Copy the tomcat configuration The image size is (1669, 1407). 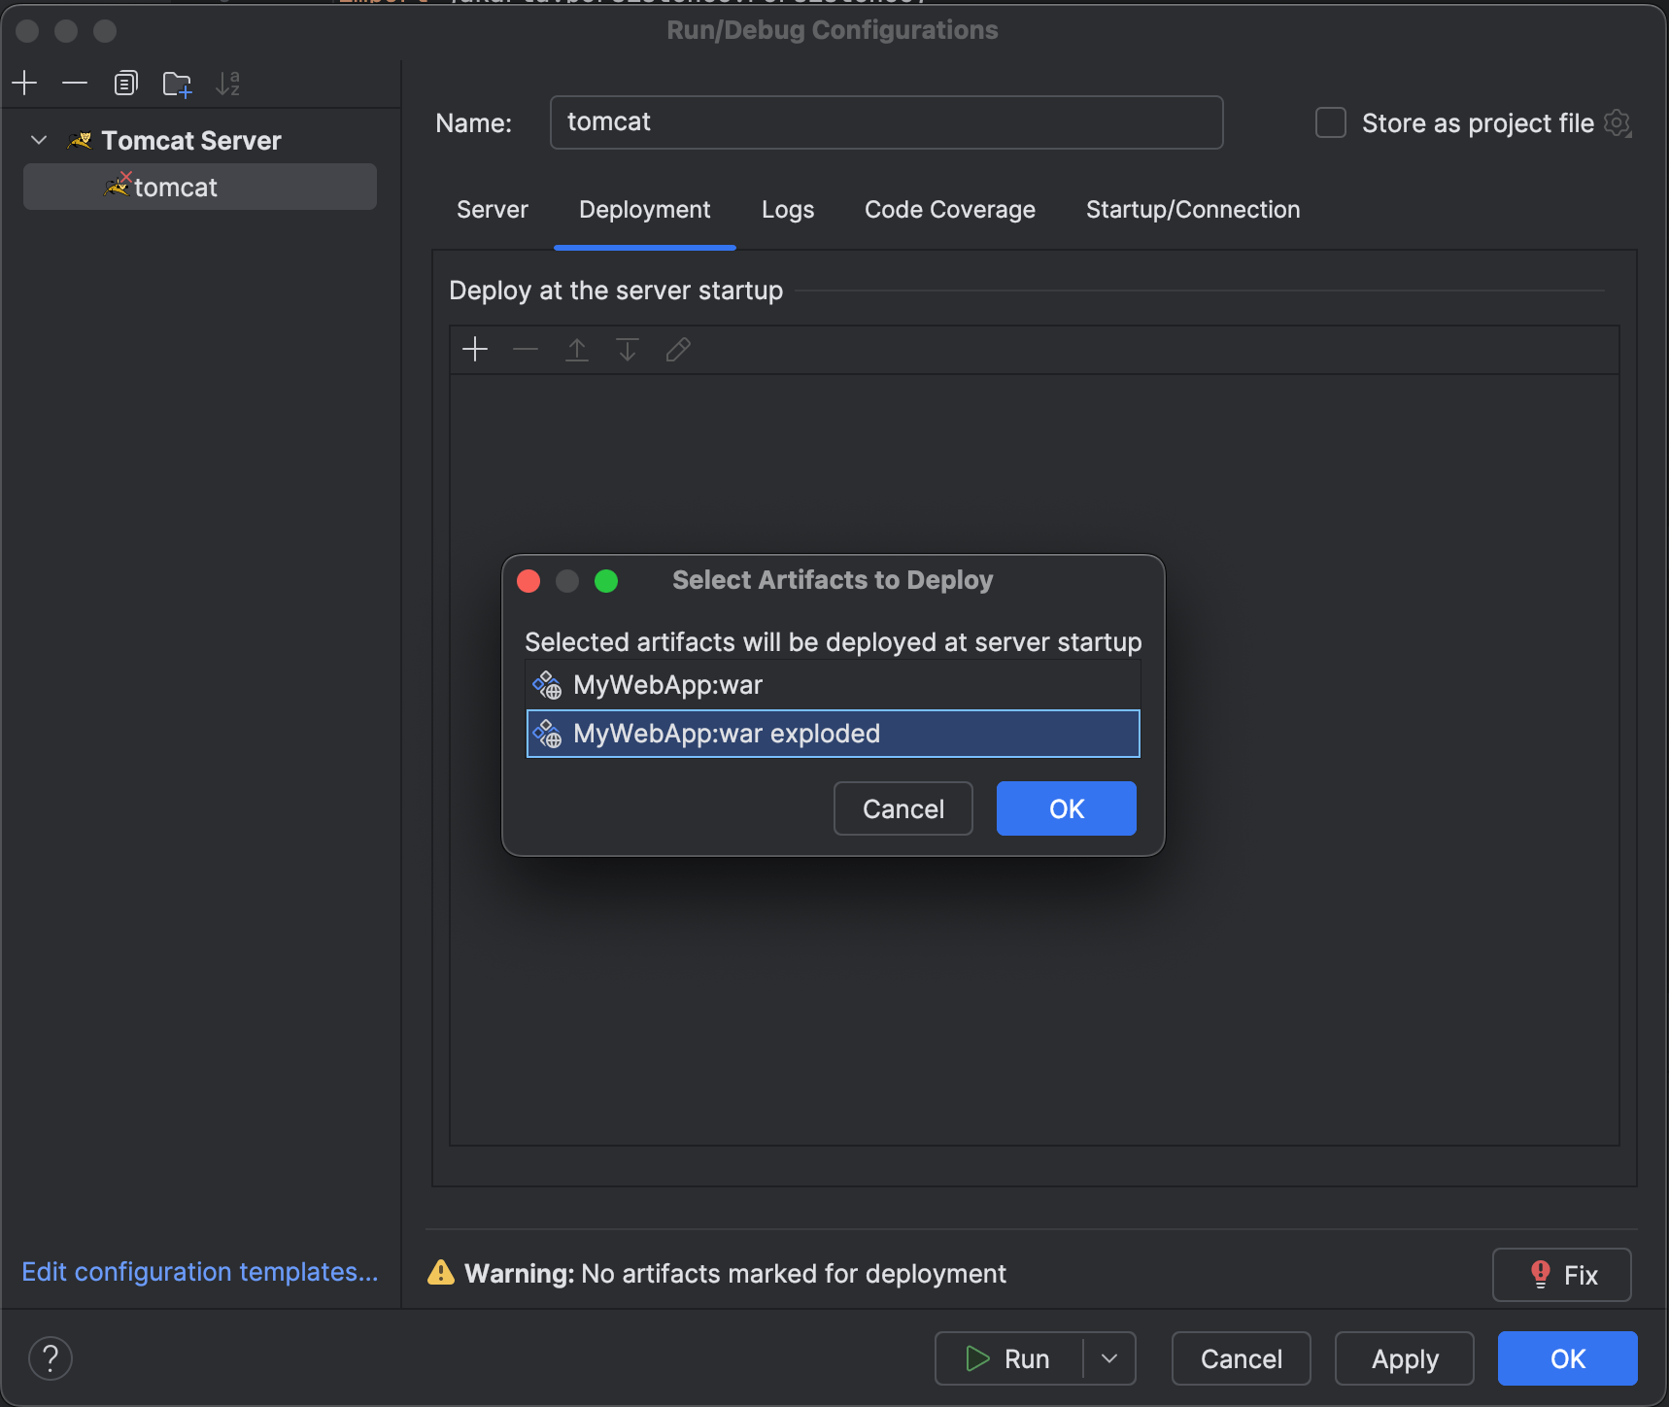pos(126,83)
